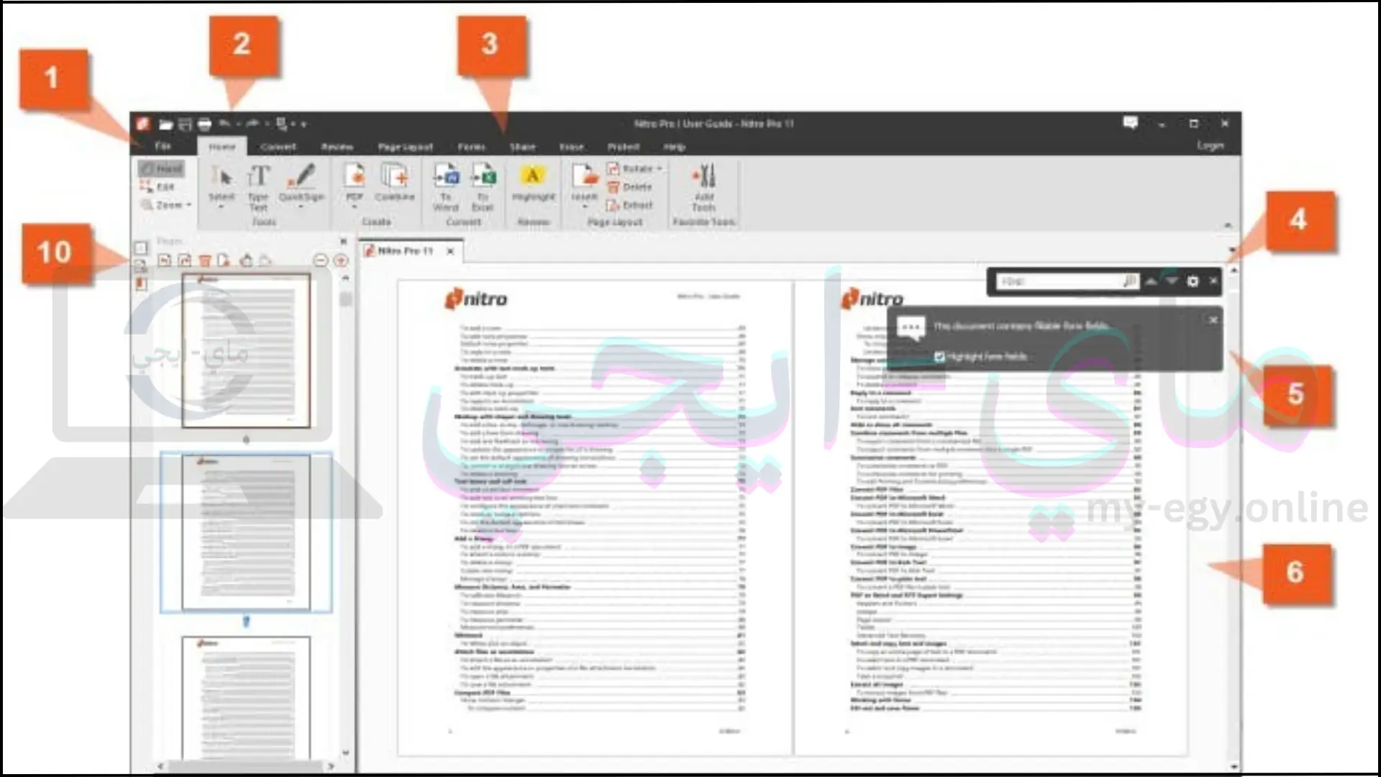This screenshot has height=777, width=1381.
Task: Click the document scrollbar up arrow
Action: [1234, 271]
